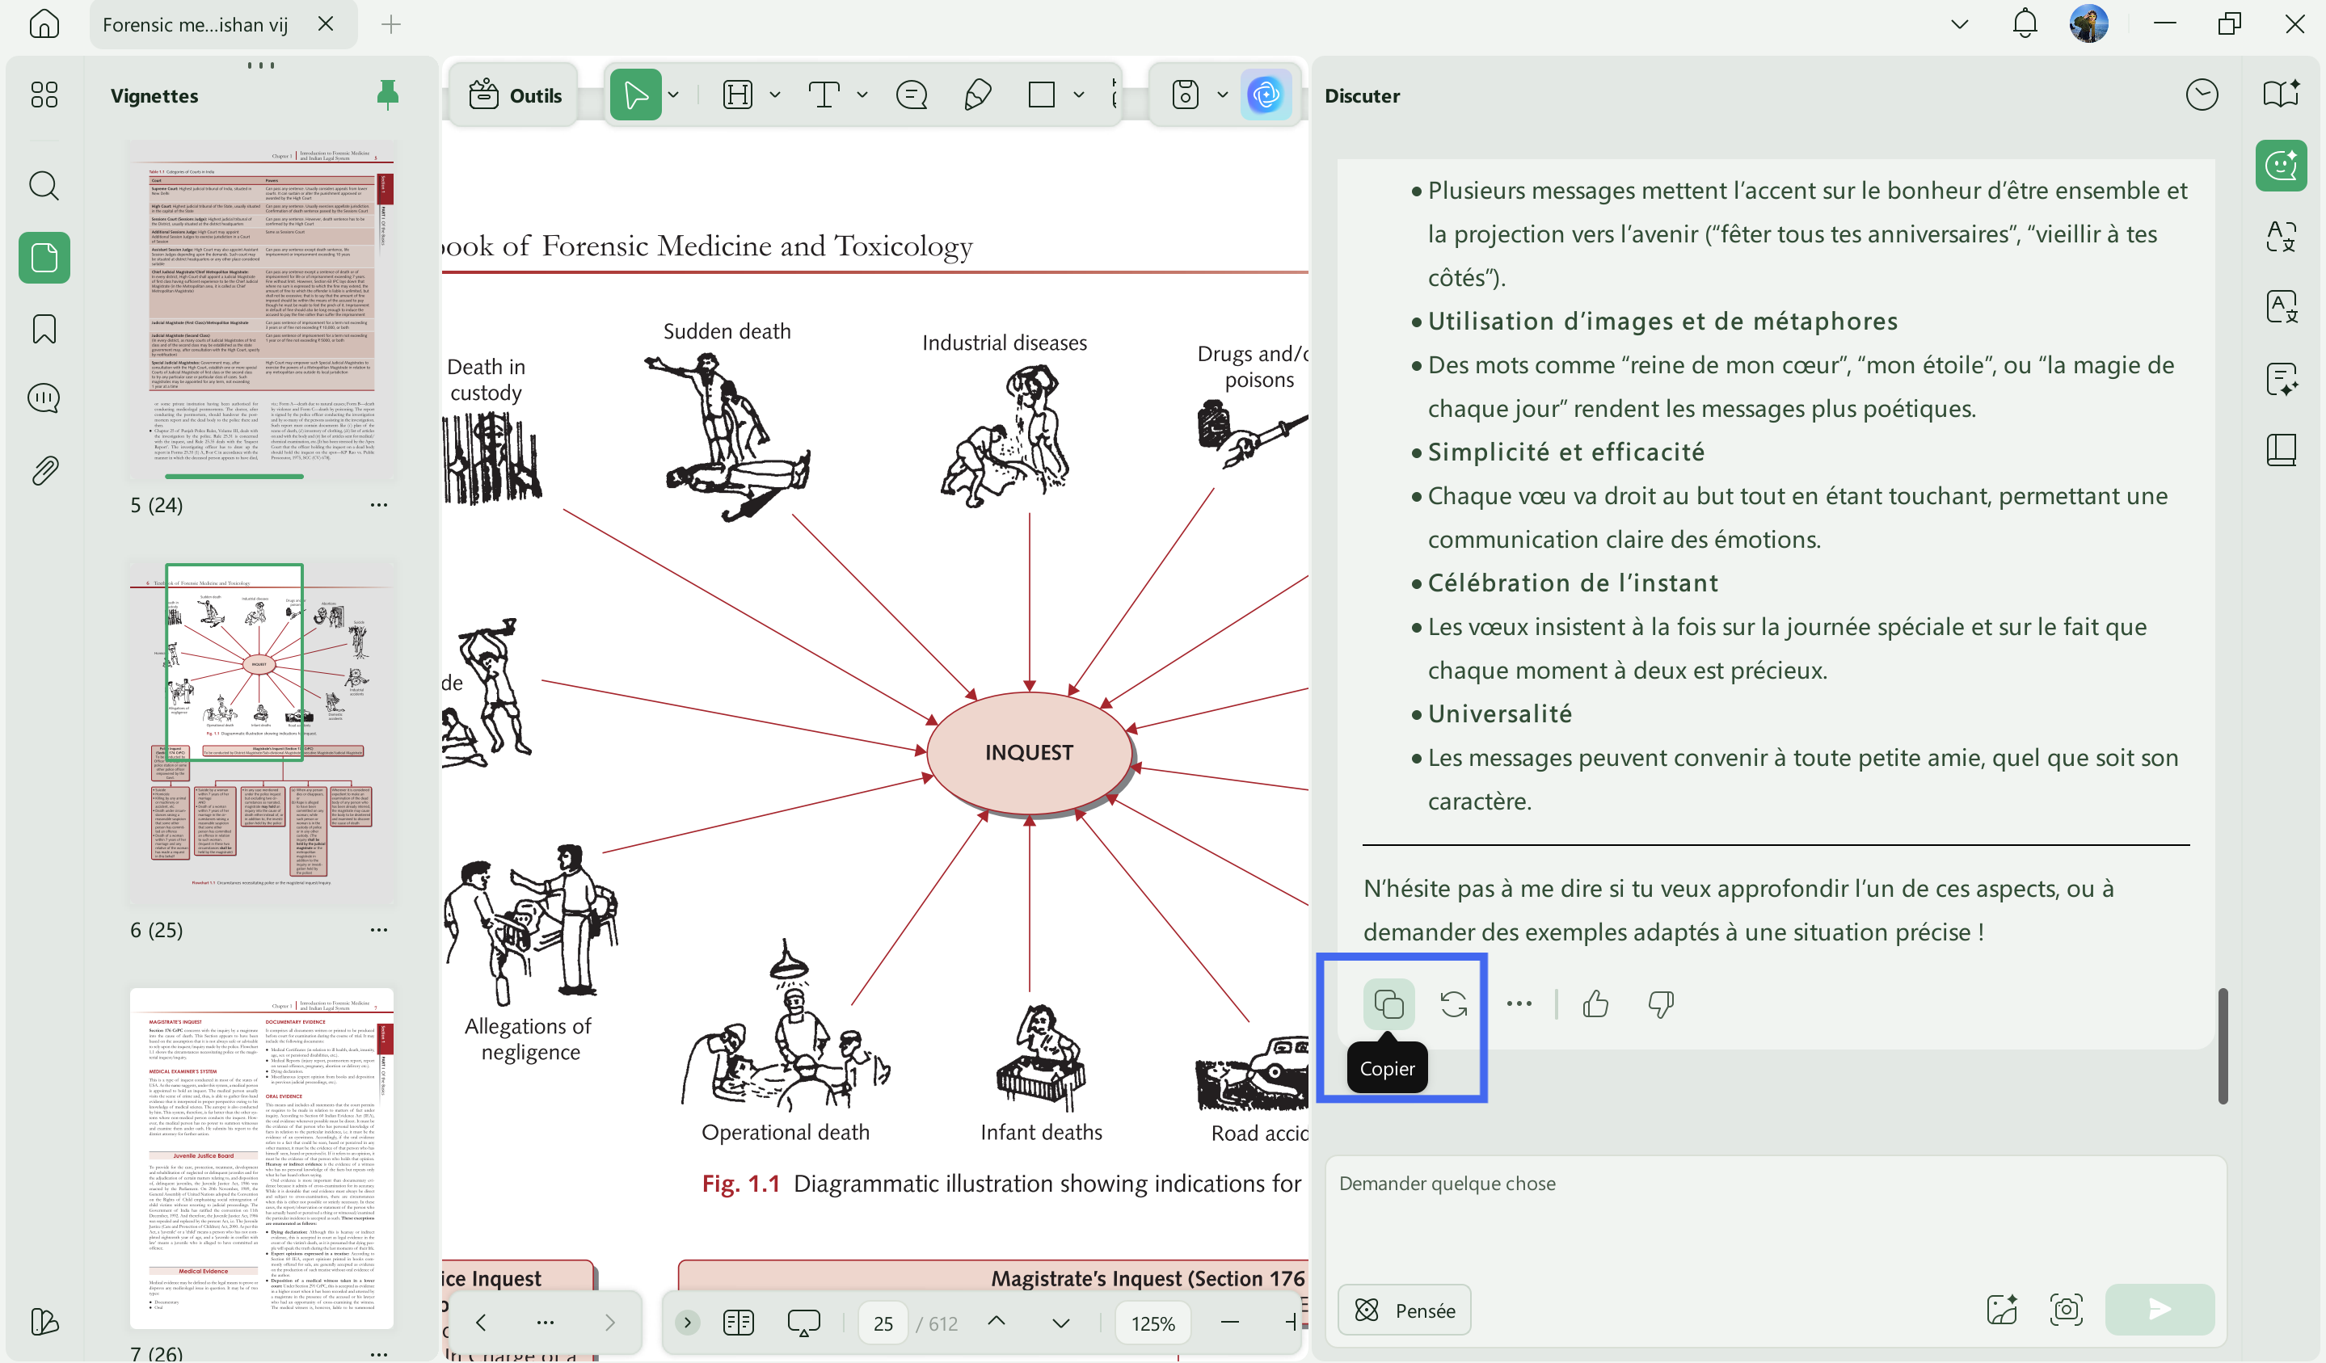This screenshot has height=1363, width=2326.
Task: Open the notebook panel icon in right sidebar
Action: (2281, 450)
